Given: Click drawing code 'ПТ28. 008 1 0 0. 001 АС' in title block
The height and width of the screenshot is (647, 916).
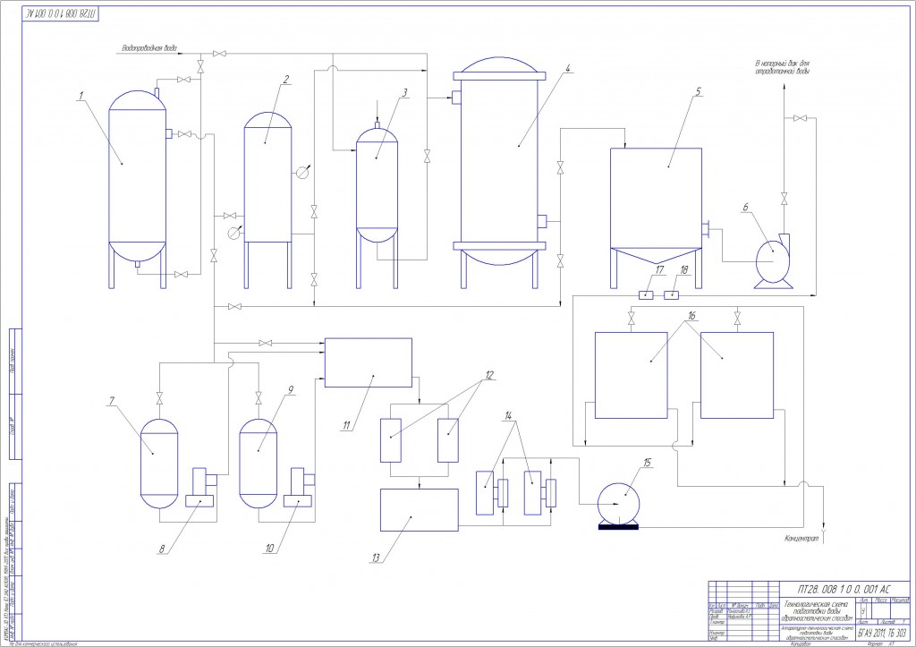Looking at the screenshot, I should (844, 589).
